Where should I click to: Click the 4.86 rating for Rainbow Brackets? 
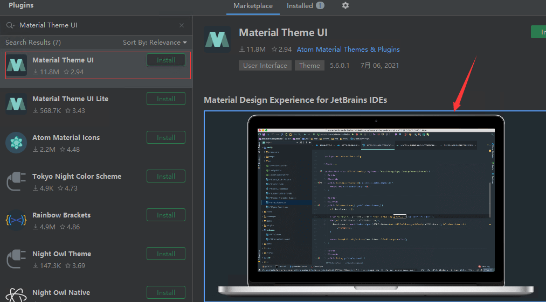[70, 227]
